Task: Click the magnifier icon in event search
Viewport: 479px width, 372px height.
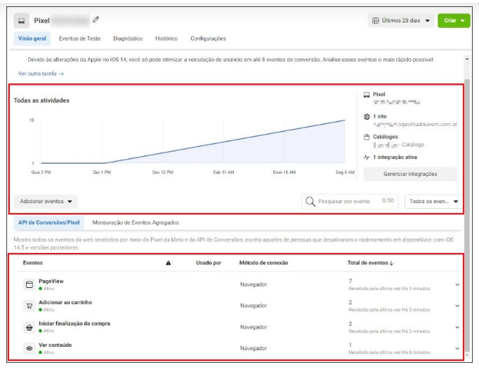Action: pos(310,201)
